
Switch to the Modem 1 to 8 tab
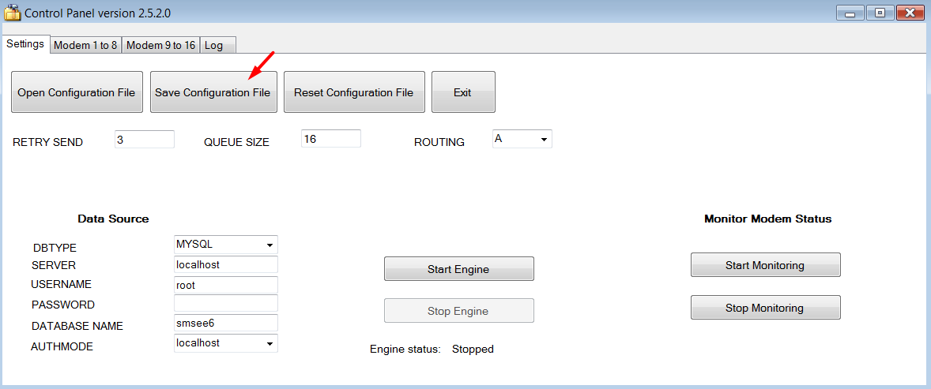85,45
